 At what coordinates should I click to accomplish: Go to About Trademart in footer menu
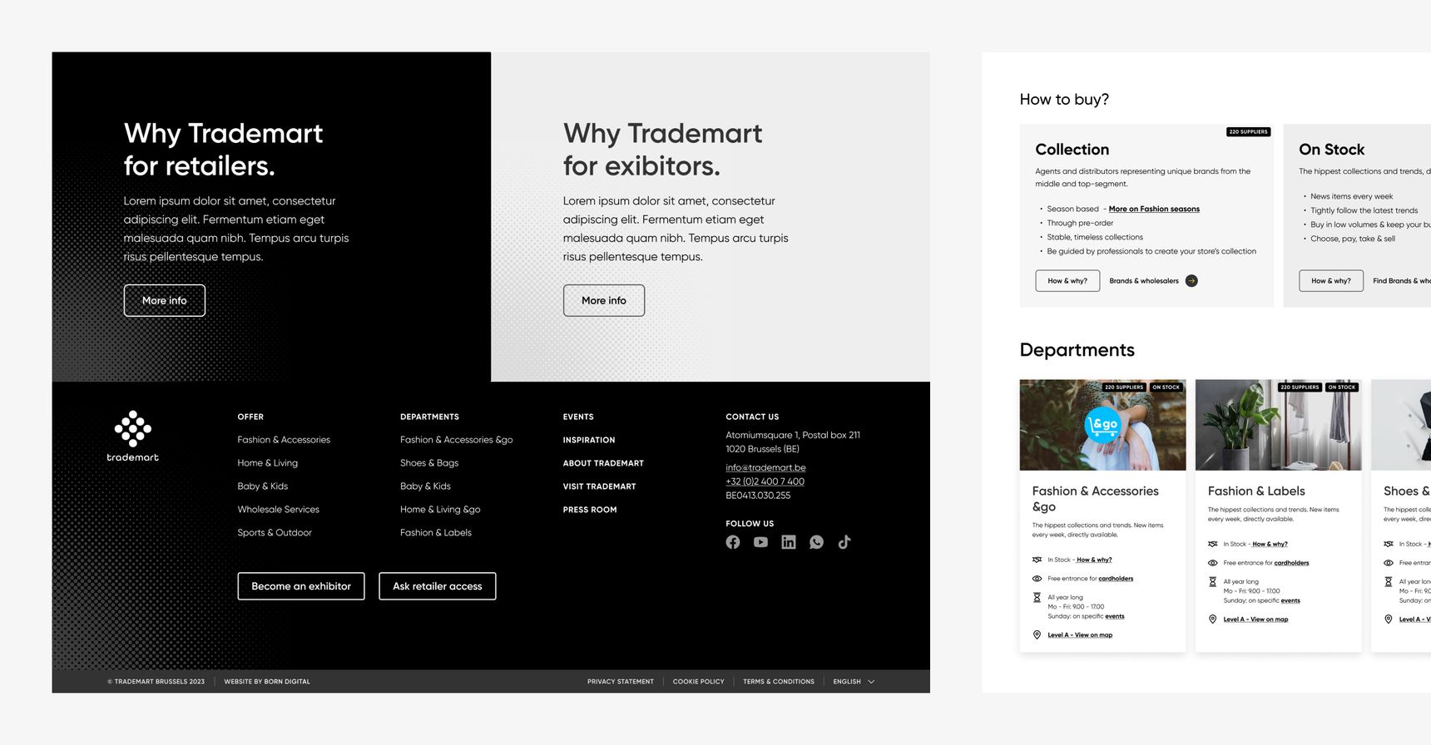click(x=603, y=463)
